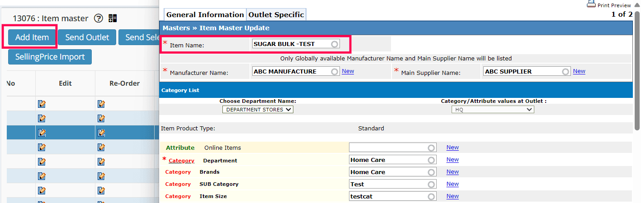641x203 pixels.
Task: Click the lookup circle in Item Name field
Action: 335,44
